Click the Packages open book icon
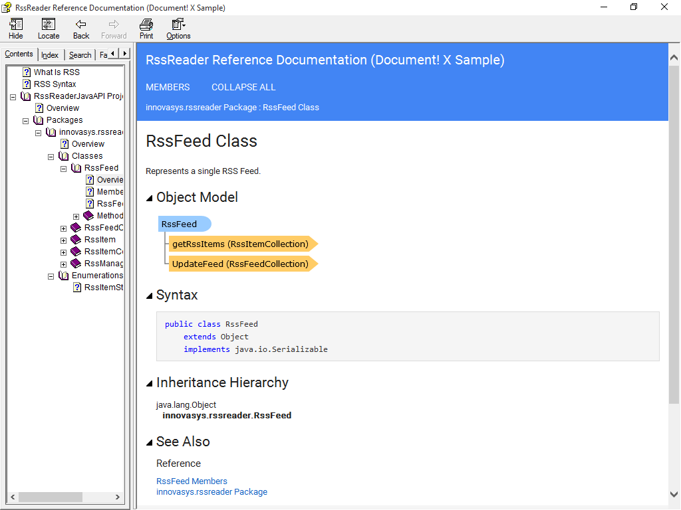Image resolution: width=681 pixels, height=510 pixels. pyautogui.click(x=39, y=120)
